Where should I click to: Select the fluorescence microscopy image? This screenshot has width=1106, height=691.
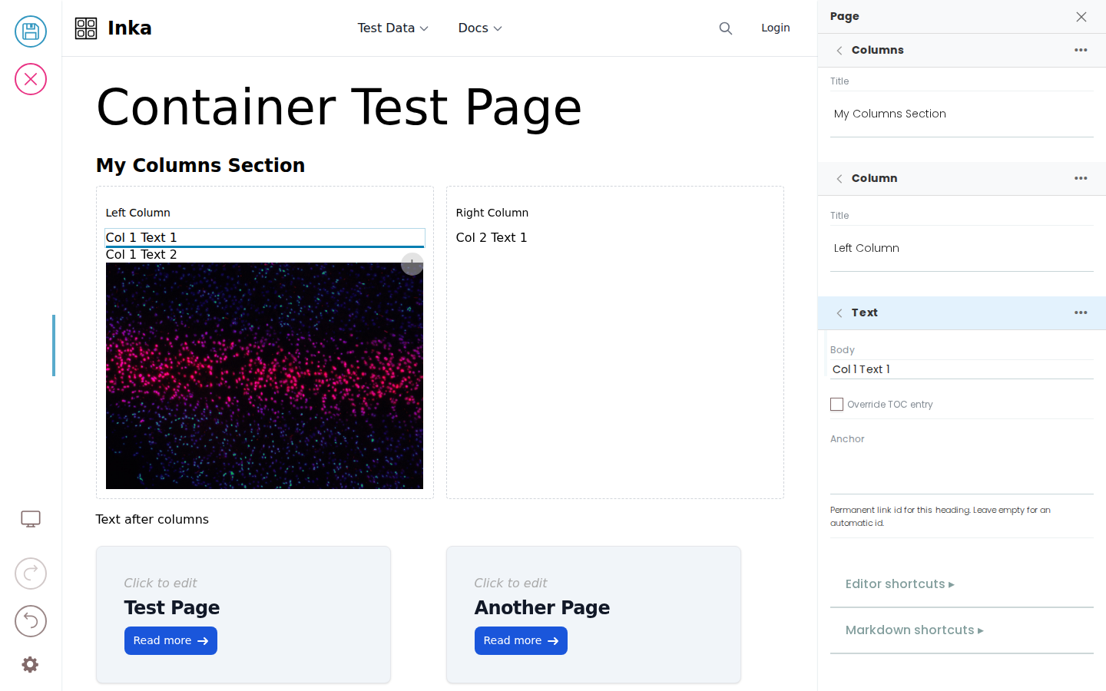click(x=264, y=376)
